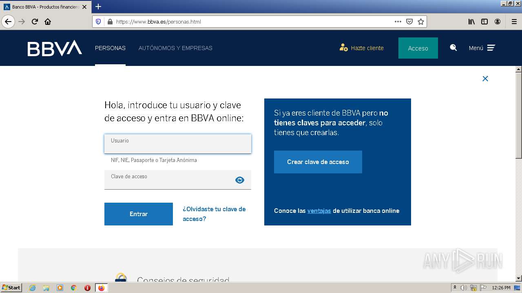This screenshot has height=293, width=522.
Task: Focus the Clave de acceso field
Action: (178, 180)
